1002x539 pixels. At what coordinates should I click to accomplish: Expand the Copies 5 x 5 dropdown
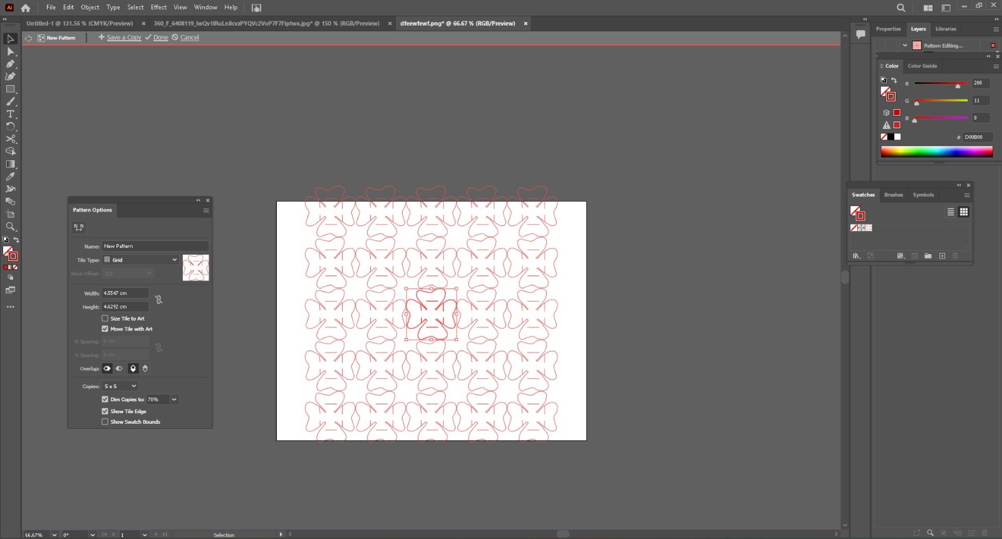[x=120, y=386]
